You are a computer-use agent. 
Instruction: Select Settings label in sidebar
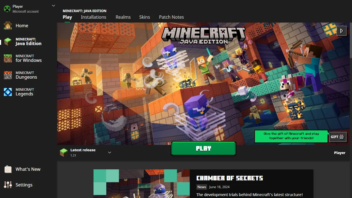[x=24, y=185]
